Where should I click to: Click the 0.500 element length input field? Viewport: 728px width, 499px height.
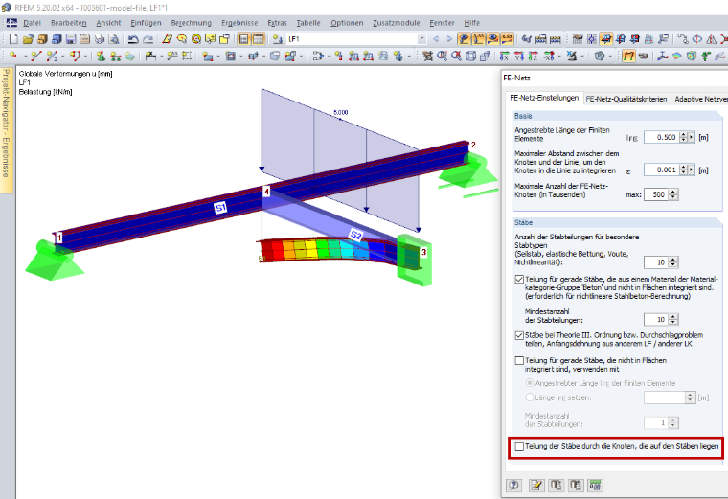pyautogui.click(x=661, y=137)
